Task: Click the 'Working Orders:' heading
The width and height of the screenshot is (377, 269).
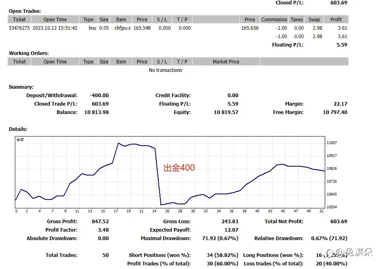Action: pos(29,53)
